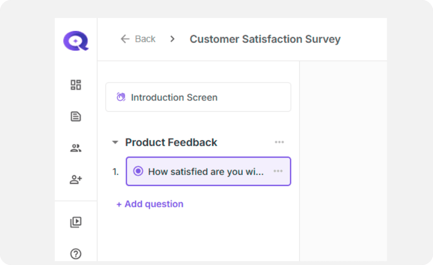Click the radio button question type icon
The width and height of the screenshot is (433, 265).
pyautogui.click(x=138, y=171)
